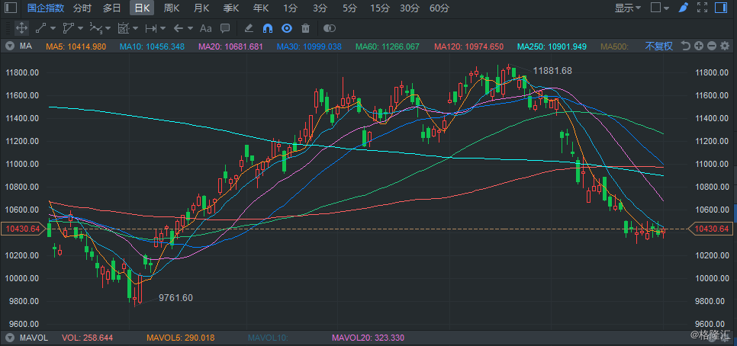
Task: Enter fullscreen chart mode
Action: click(x=702, y=8)
